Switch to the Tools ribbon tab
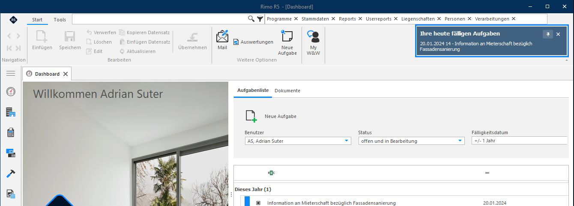This screenshot has width=574, height=206. coord(60,20)
